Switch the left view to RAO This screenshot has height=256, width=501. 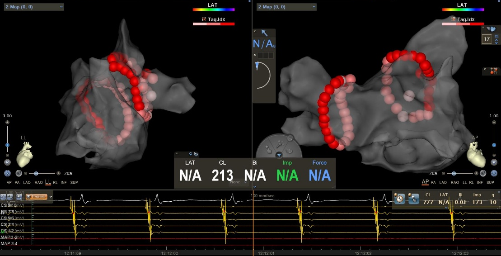38,182
